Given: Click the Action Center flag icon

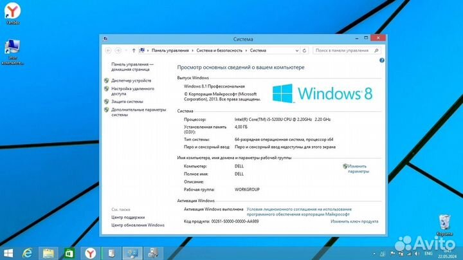Looking at the screenshot, I should tap(393, 254).
